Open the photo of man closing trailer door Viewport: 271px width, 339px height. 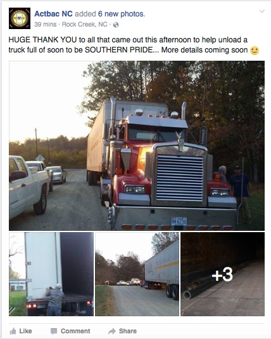pos(51,274)
